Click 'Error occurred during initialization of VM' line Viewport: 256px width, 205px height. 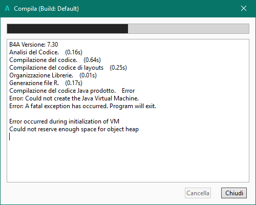[64, 121]
